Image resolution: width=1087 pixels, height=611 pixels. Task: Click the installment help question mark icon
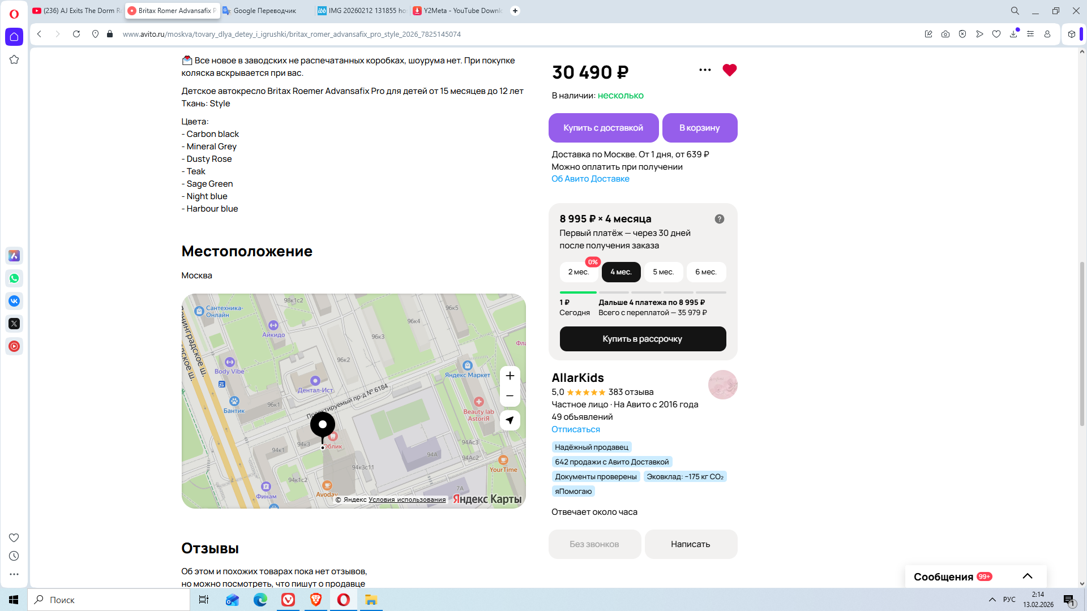[719, 219]
